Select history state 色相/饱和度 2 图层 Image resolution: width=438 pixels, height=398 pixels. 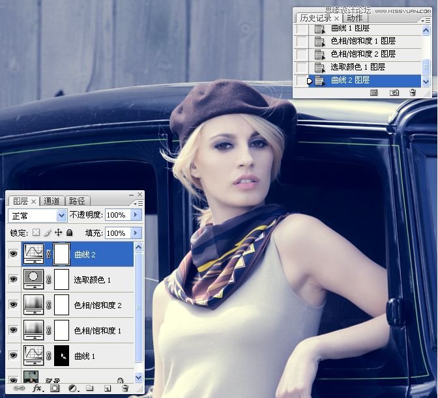pos(363,54)
